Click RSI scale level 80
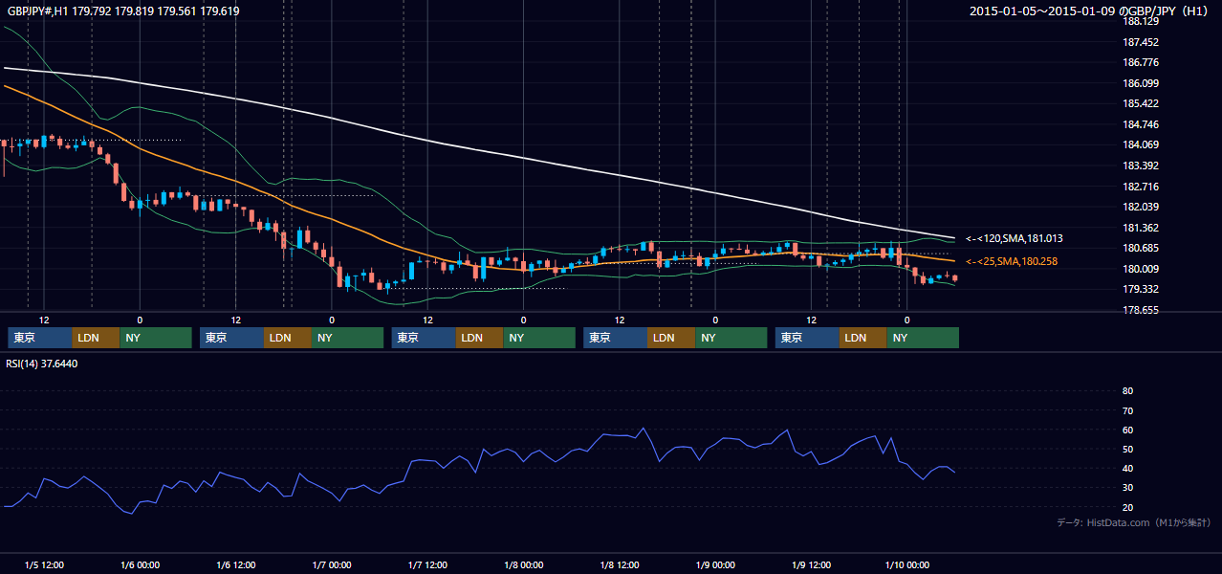 (x=1127, y=391)
